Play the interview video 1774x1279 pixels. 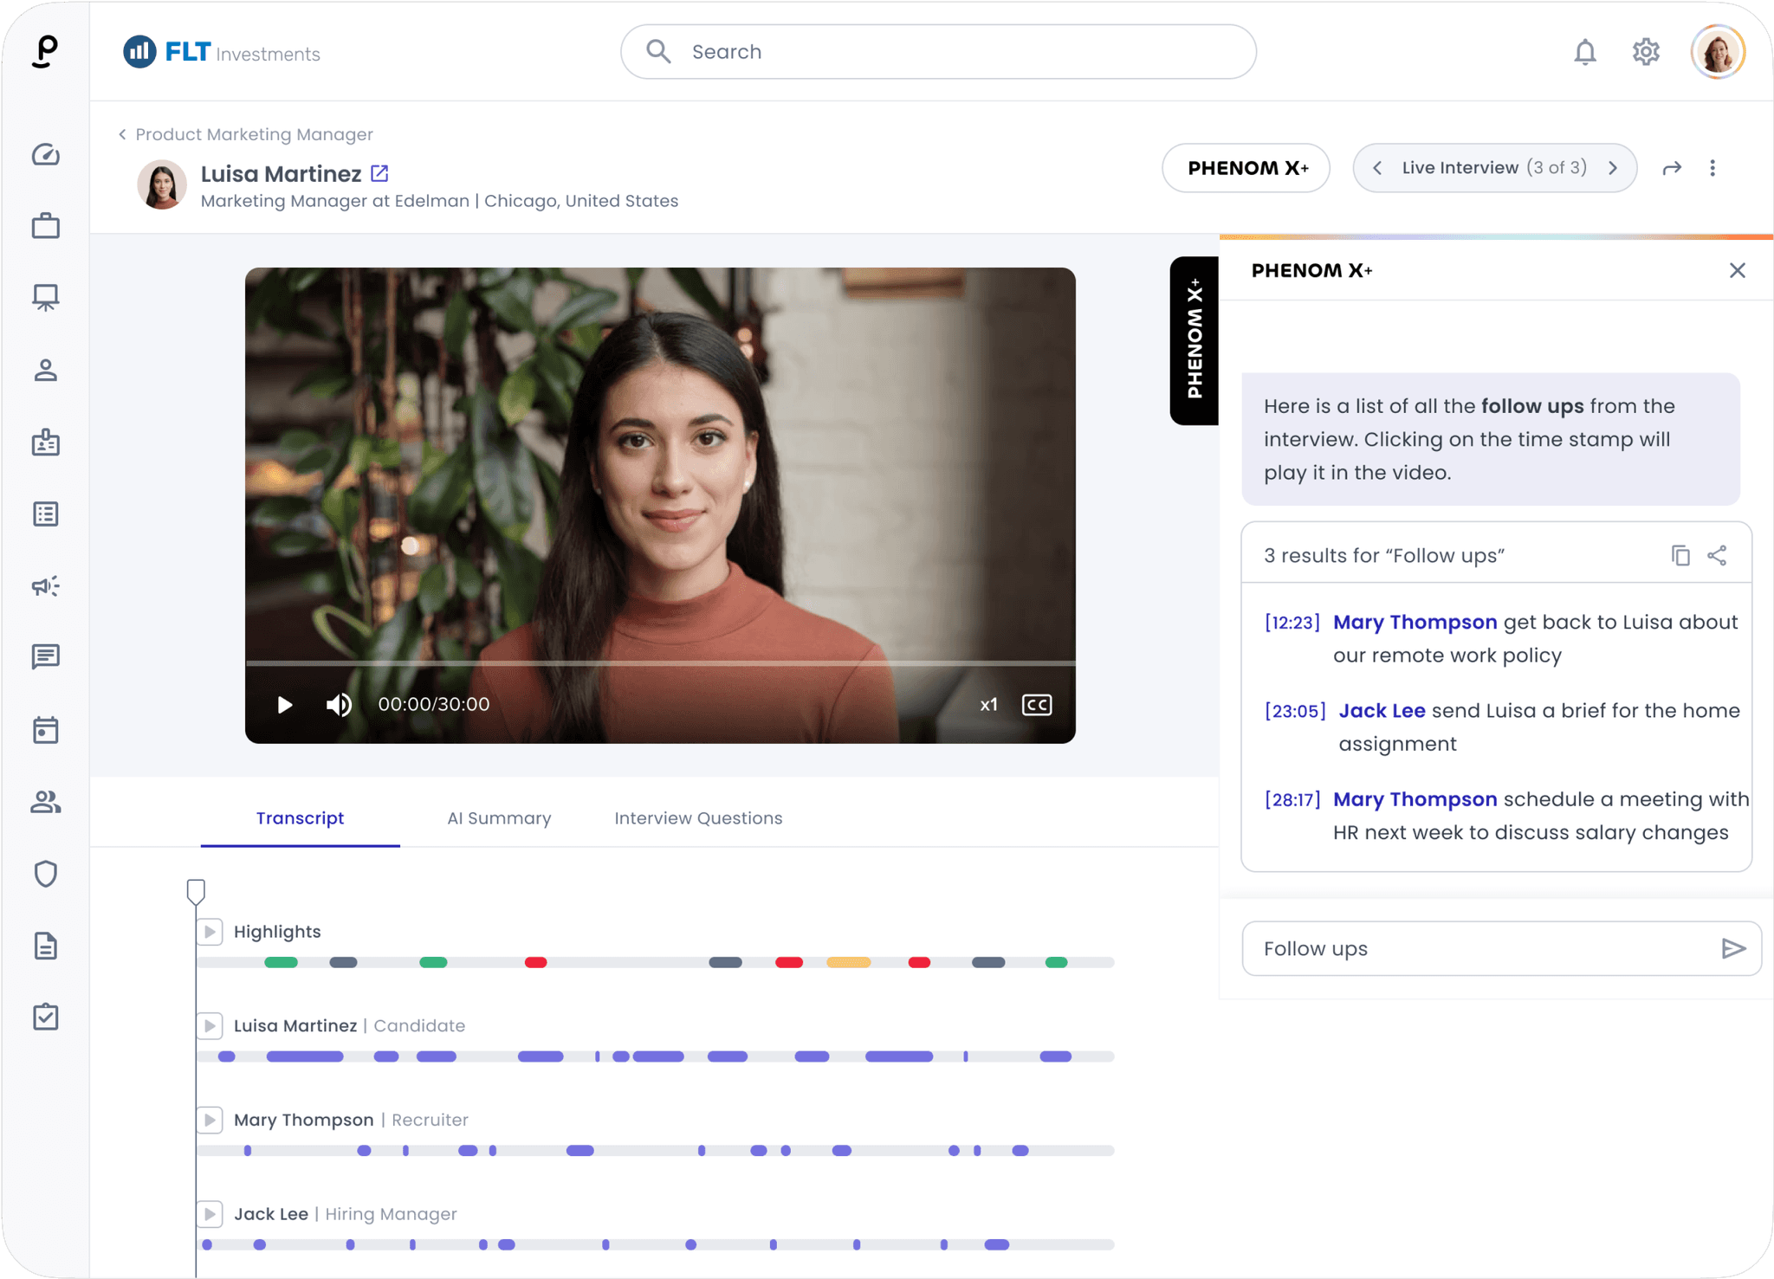(x=284, y=705)
